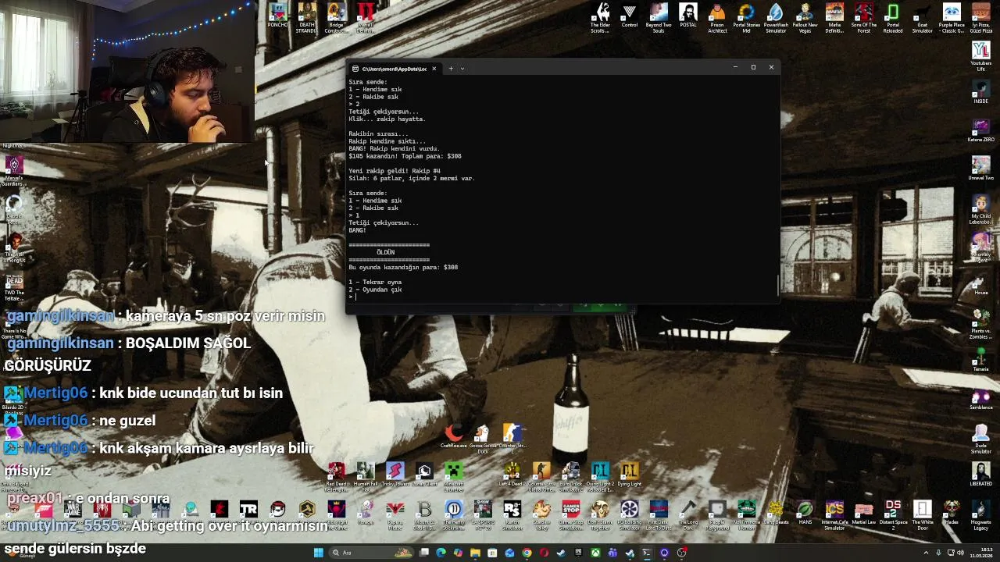
Task: Launch Purple Place Classic Games icon
Action: pos(952,17)
